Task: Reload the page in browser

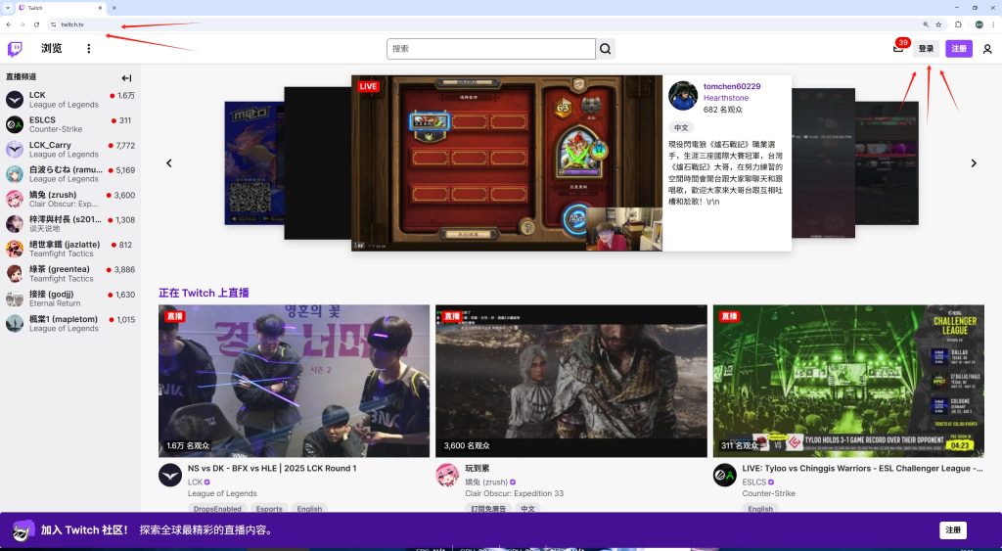Action: coord(36,24)
